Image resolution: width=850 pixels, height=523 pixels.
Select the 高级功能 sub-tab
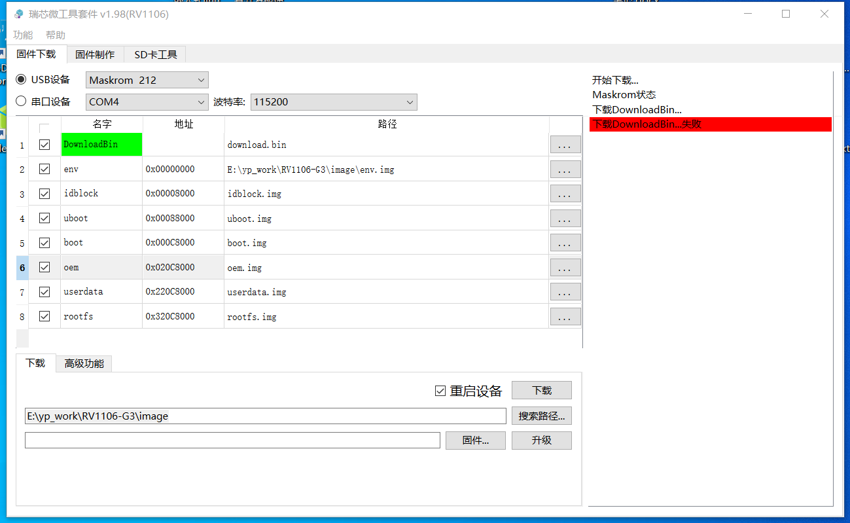click(84, 363)
